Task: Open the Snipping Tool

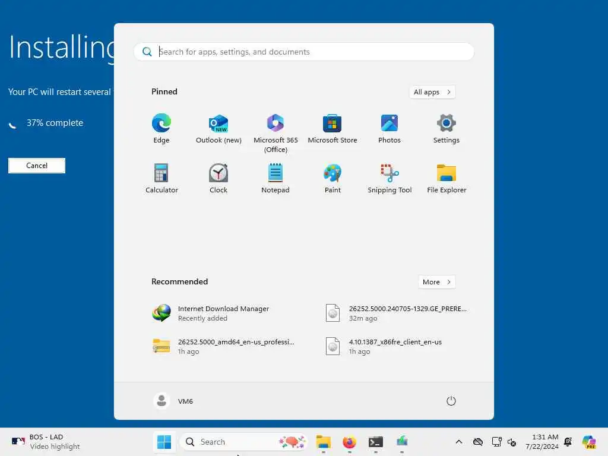Action: pos(389,179)
